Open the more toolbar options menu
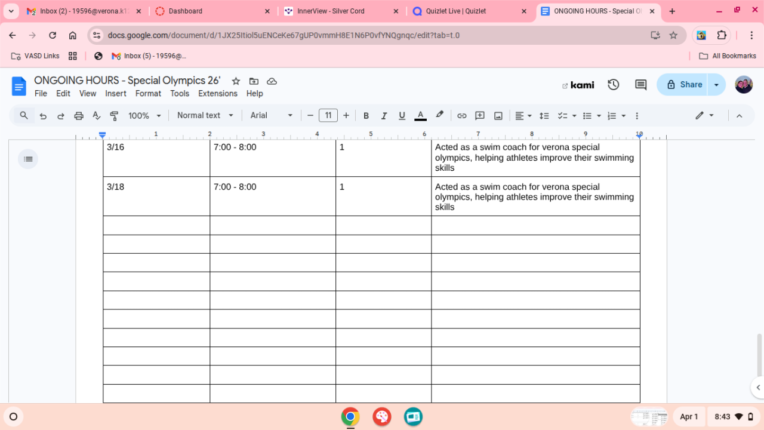This screenshot has width=764, height=430. (x=637, y=116)
